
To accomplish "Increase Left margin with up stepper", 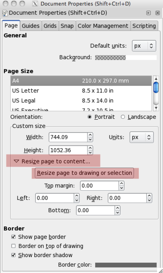I will tap(77, 196).
